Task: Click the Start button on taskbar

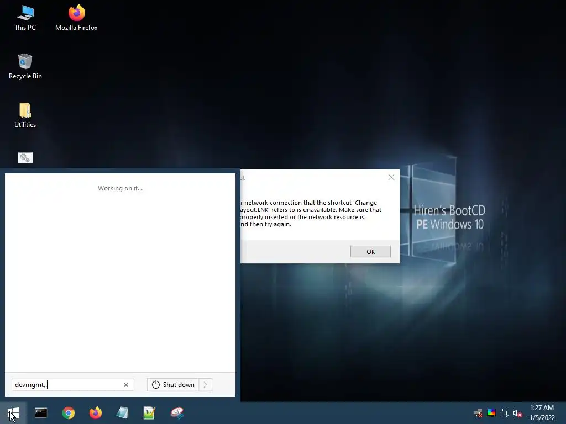Action: pyautogui.click(x=13, y=413)
